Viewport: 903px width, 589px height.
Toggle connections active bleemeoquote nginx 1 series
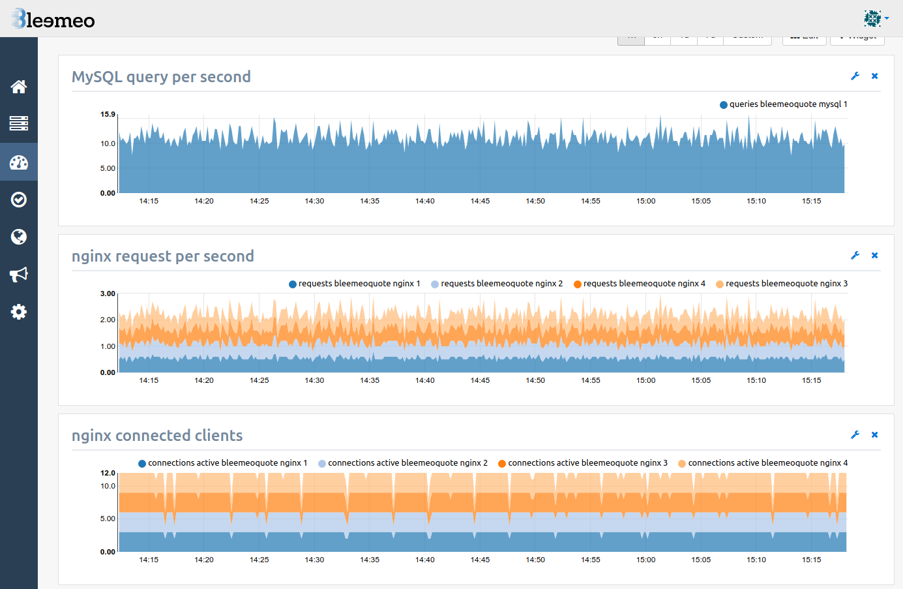(x=222, y=463)
